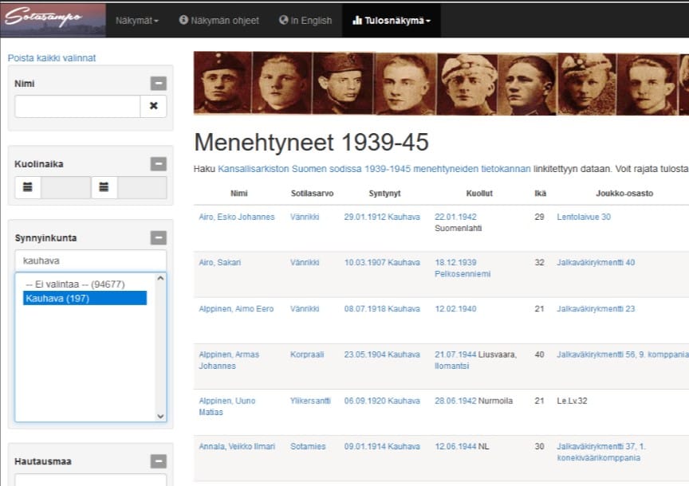Viewport: 689px width, 486px height.
Task: Open Airo, Esko Johannes record
Action: pos(236,217)
